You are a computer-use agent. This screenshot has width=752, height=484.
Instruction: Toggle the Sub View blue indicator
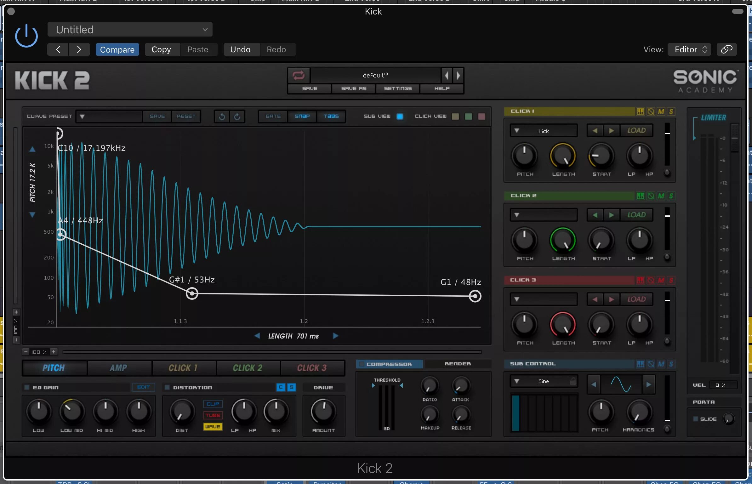point(400,117)
